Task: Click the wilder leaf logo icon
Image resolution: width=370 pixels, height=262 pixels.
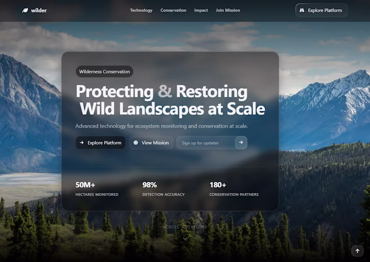Action: (25, 10)
